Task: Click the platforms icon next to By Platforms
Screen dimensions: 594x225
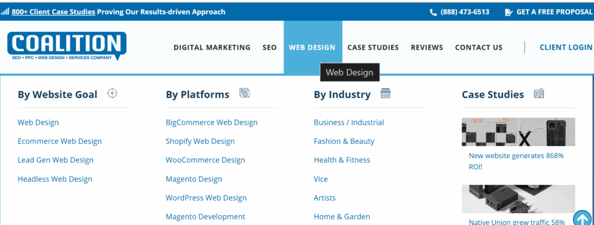Action: (244, 93)
